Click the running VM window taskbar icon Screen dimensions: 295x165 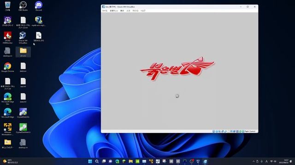coord(205,161)
